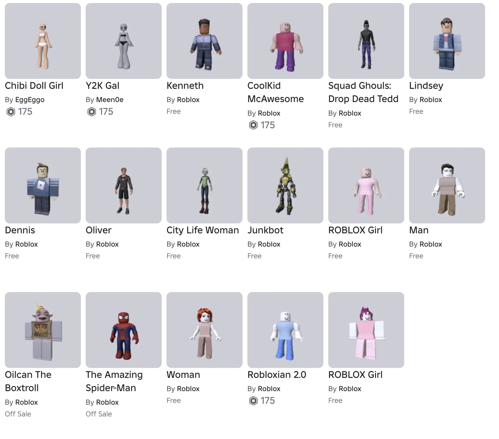Click the 175 price under CoolKid McAwesome

[x=268, y=125]
